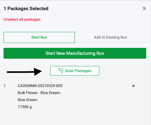Click the Blue Dream strain line
The image size is (151, 125).
[27, 100]
